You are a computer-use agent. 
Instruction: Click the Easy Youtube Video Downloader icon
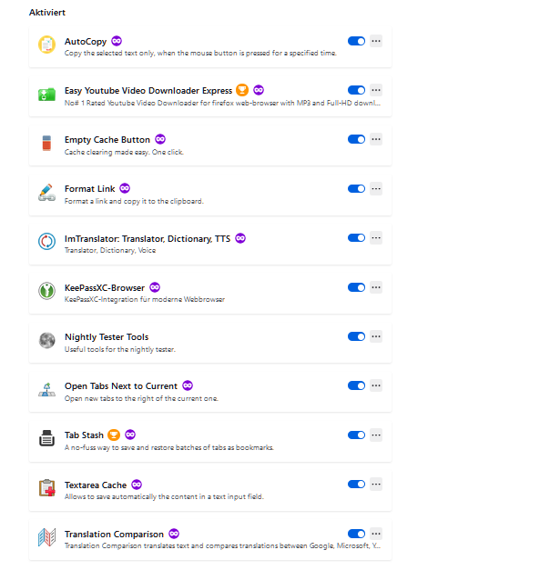46,94
